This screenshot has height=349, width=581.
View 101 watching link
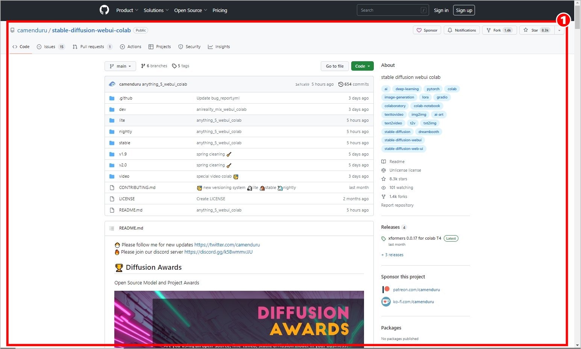pyautogui.click(x=397, y=187)
